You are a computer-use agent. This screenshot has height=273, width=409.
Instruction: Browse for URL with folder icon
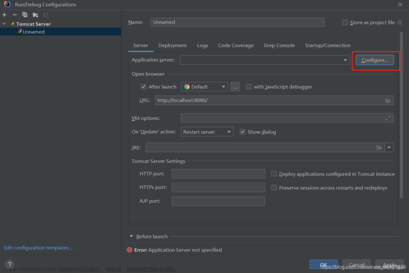[388, 101]
